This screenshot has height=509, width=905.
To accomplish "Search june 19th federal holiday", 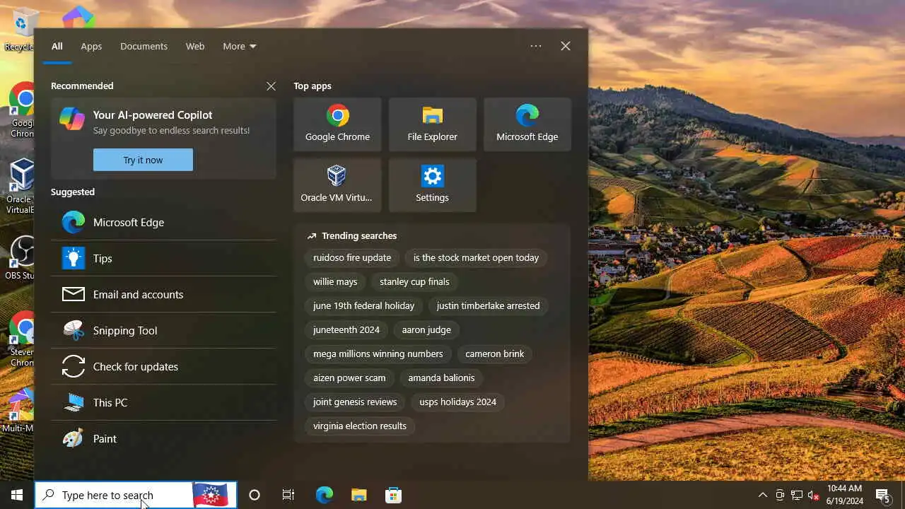I will (x=364, y=306).
